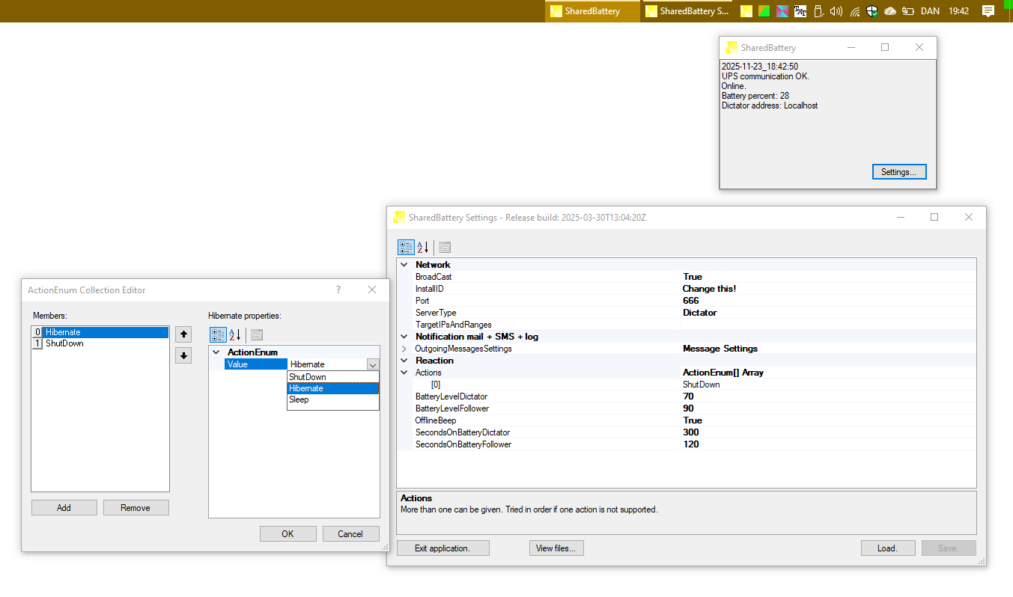
Task: Click pink-teal square tray icon
Action: 782,11
